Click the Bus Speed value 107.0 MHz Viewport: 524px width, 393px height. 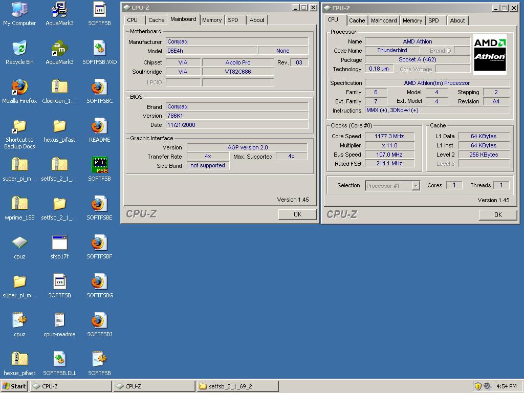pos(389,155)
